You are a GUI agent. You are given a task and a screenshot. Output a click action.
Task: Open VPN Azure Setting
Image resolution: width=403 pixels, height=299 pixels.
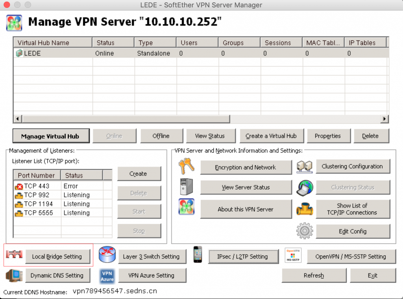[x=152, y=275]
